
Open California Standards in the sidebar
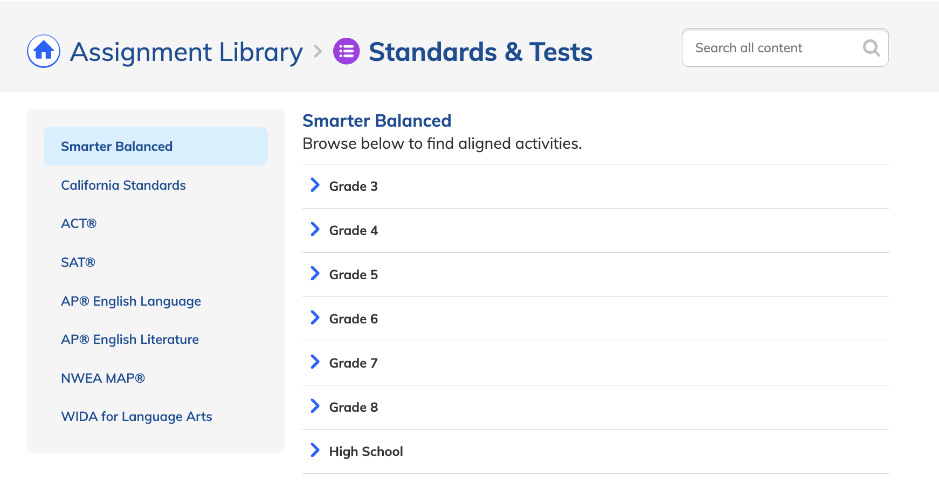[123, 185]
